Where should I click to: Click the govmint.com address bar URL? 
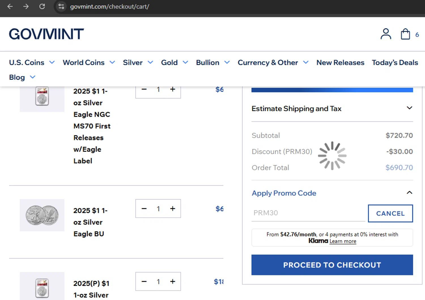(110, 7)
